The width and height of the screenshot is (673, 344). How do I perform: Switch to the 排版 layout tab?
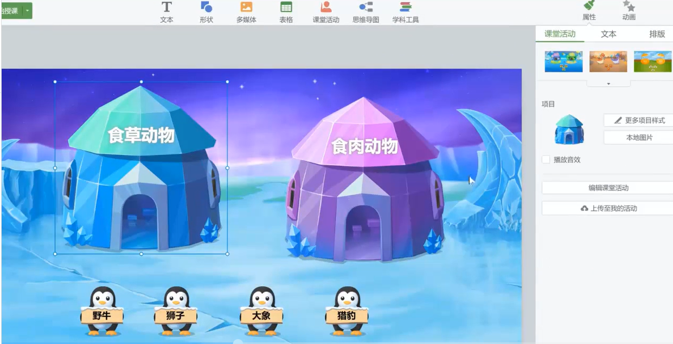click(657, 34)
